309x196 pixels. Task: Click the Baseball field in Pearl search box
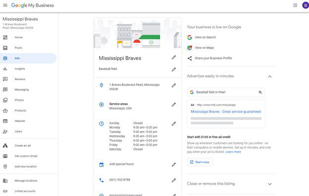[226, 92]
